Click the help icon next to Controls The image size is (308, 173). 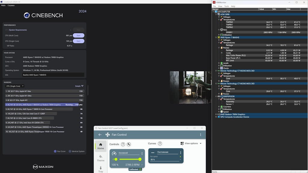point(123,144)
